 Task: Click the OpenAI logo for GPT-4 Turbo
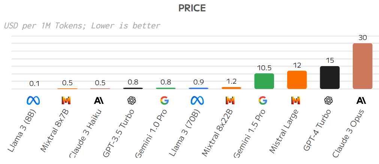(329, 100)
